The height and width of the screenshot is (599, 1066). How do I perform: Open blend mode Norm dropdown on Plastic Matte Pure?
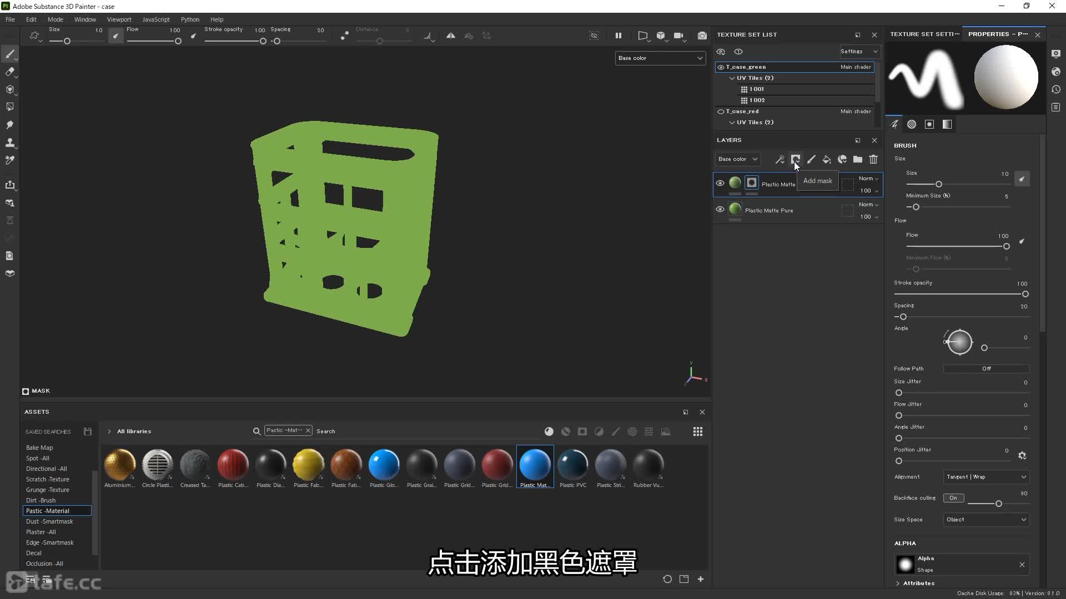868,205
